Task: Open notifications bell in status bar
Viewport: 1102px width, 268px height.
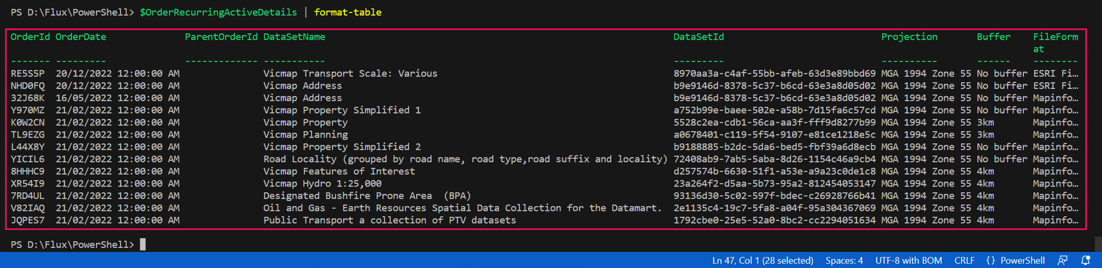Action: (x=1086, y=260)
